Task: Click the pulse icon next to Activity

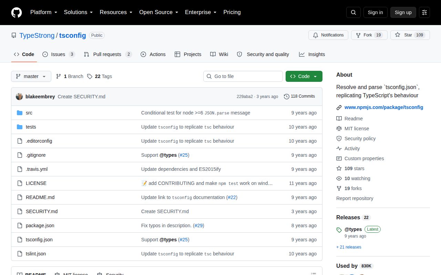Action: click(339, 148)
